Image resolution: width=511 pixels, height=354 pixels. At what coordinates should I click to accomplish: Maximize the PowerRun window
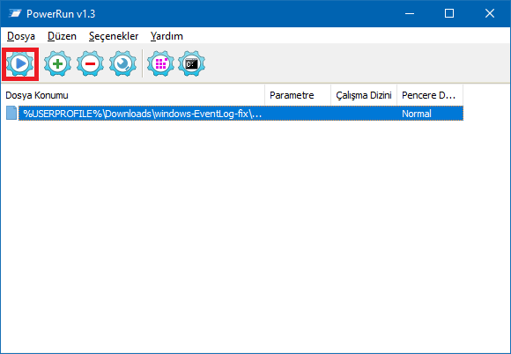[449, 14]
